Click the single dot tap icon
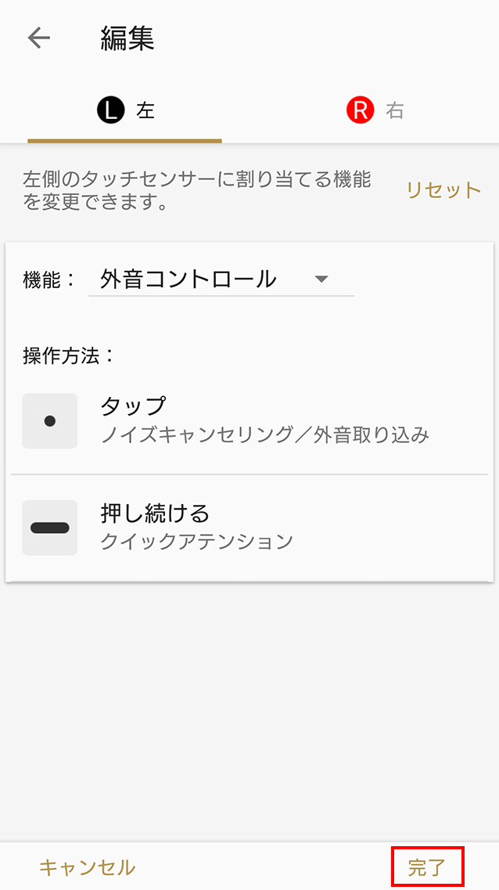The height and width of the screenshot is (890, 499). click(x=50, y=421)
